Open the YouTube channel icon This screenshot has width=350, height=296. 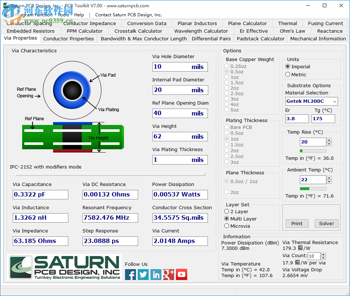click(181, 275)
